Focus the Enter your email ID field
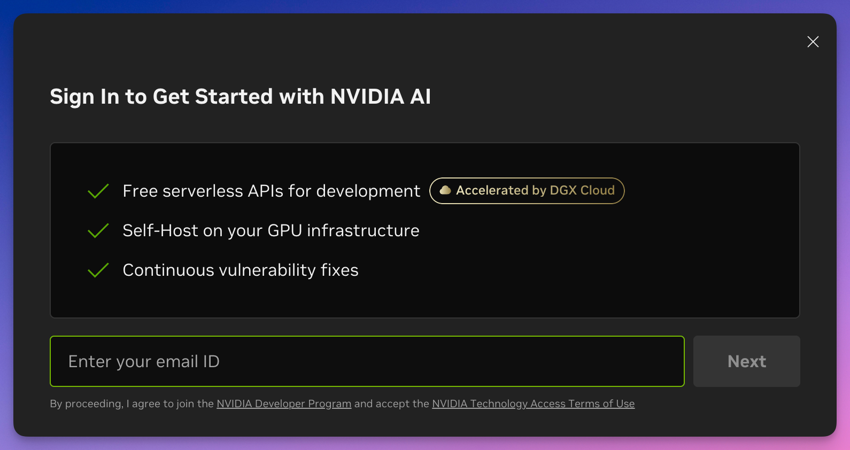Screen dimensions: 850x450 click(x=367, y=361)
